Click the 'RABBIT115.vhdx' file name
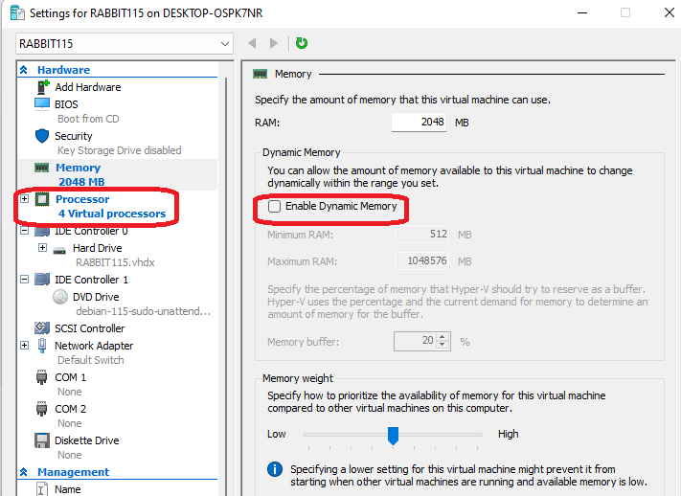 (x=115, y=262)
